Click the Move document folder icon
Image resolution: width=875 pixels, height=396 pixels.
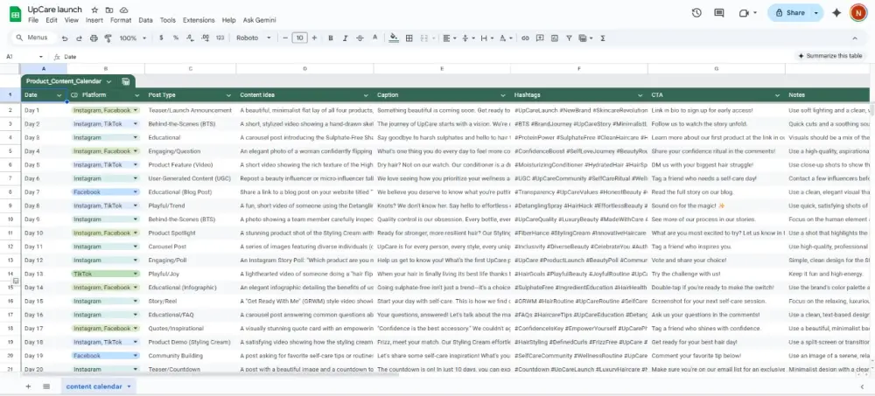coord(109,10)
